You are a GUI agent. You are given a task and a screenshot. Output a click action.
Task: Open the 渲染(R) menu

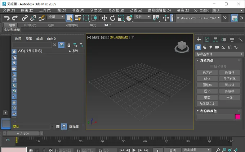point(183,10)
